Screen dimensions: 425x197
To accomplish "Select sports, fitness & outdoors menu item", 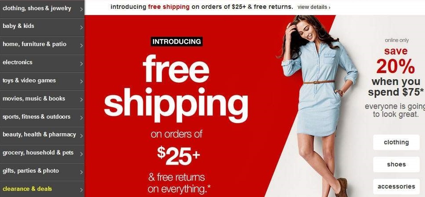I will coord(42,117).
